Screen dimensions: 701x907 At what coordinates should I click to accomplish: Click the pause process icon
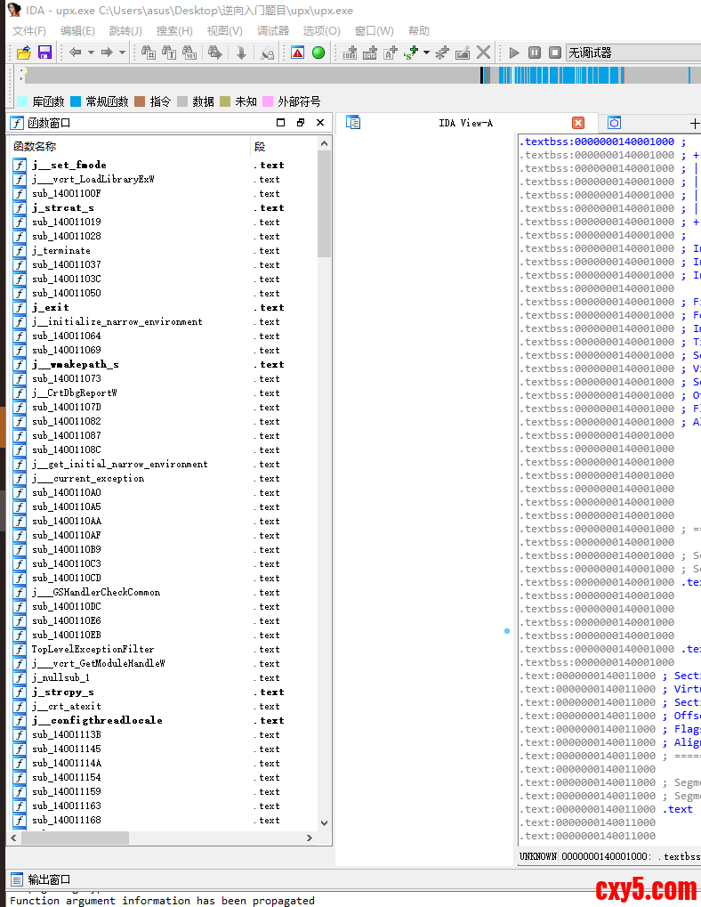coord(535,53)
